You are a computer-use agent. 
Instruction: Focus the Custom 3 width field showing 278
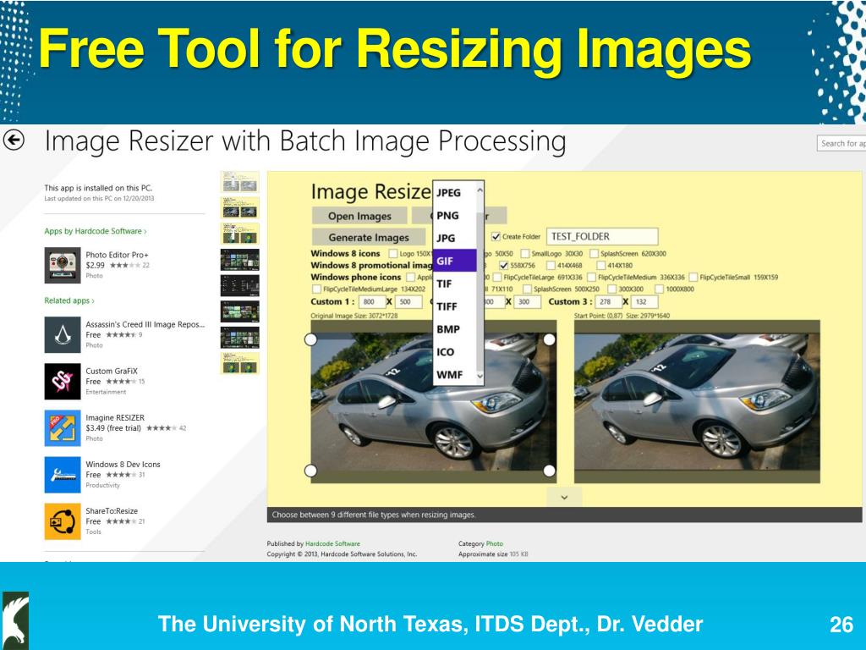(608, 302)
